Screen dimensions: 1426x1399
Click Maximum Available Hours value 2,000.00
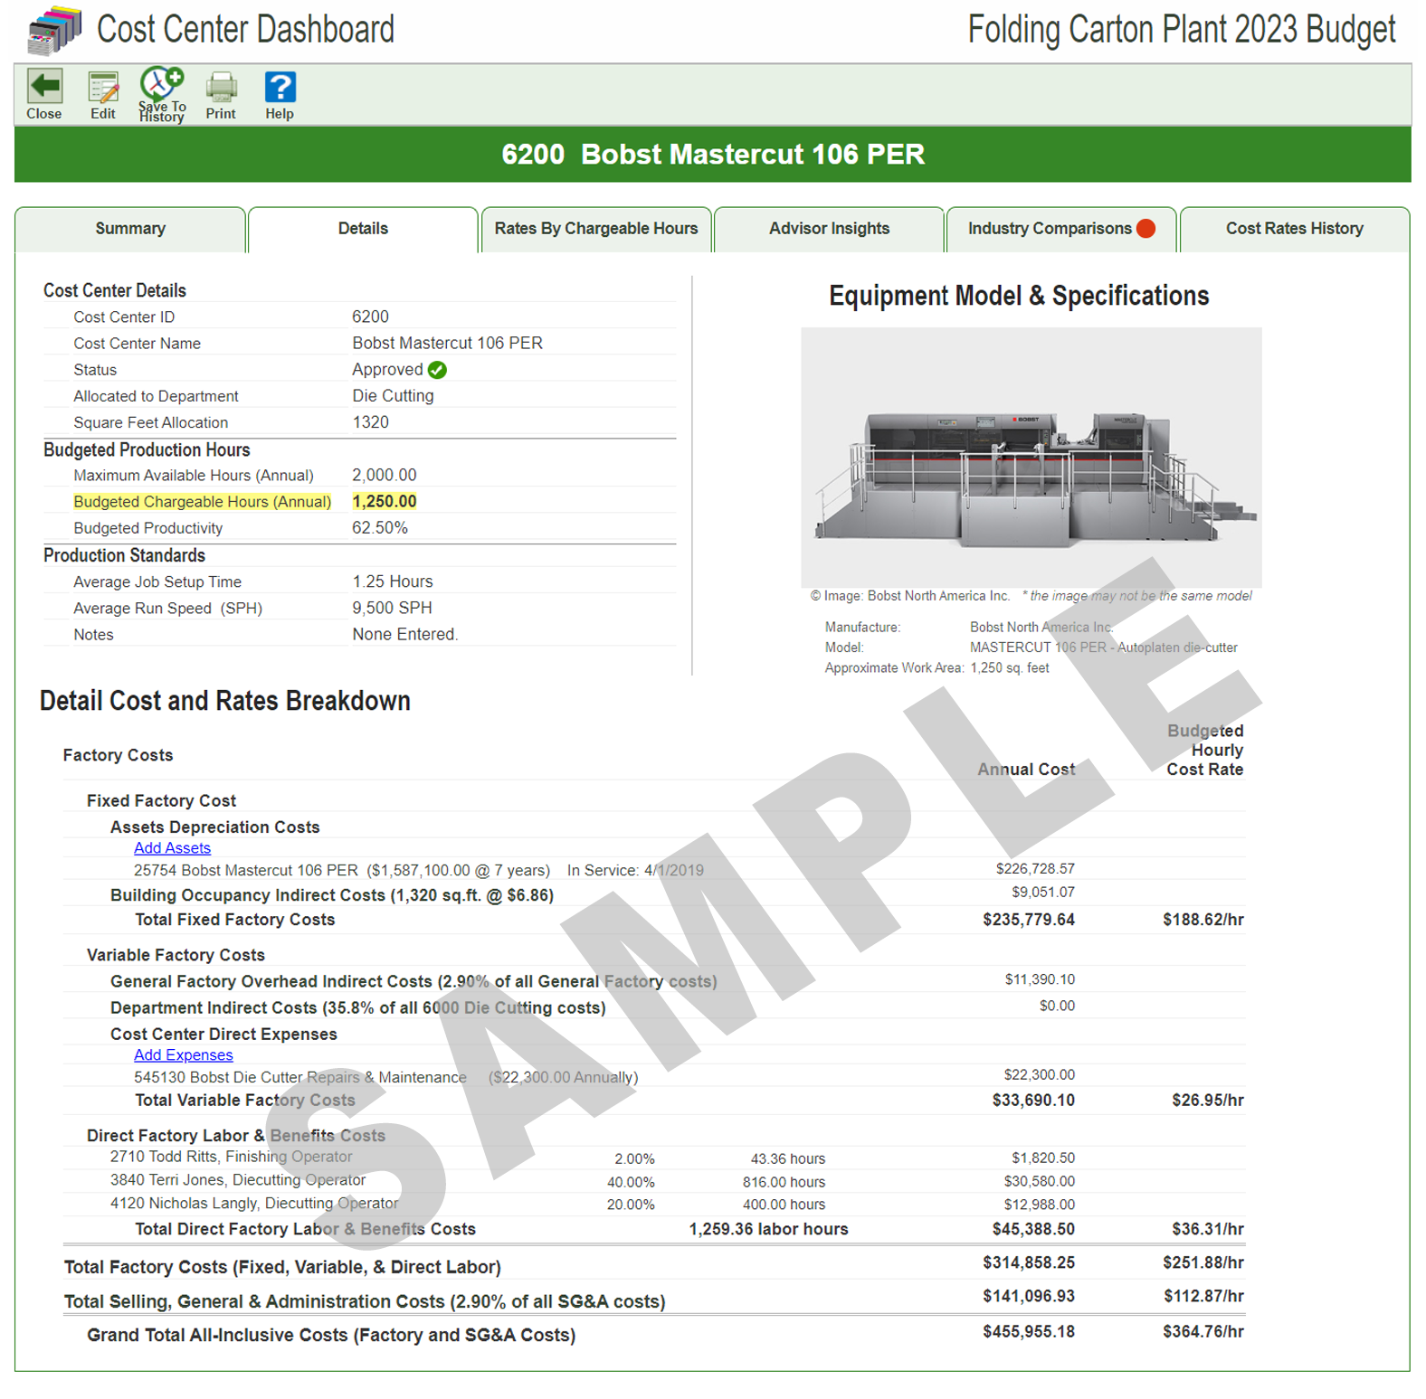[385, 476]
